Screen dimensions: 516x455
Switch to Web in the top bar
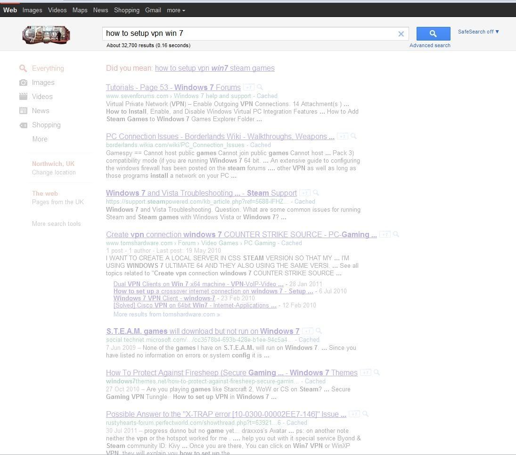click(x=10, y=10)
